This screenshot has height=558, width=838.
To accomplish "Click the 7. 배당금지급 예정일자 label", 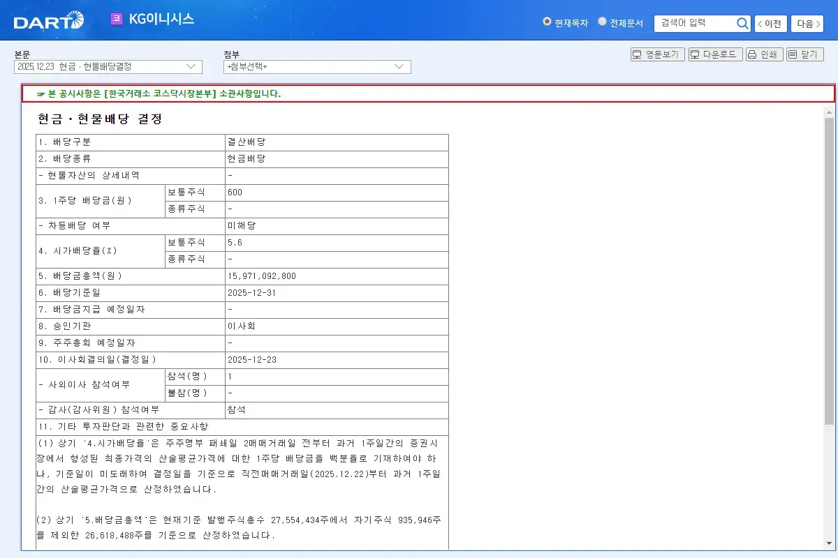I will (92, 310).
